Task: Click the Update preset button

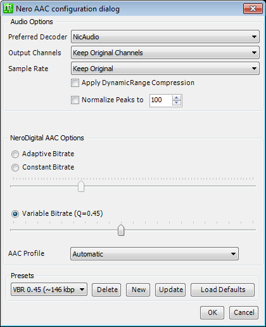Action: tap(170, 290)
